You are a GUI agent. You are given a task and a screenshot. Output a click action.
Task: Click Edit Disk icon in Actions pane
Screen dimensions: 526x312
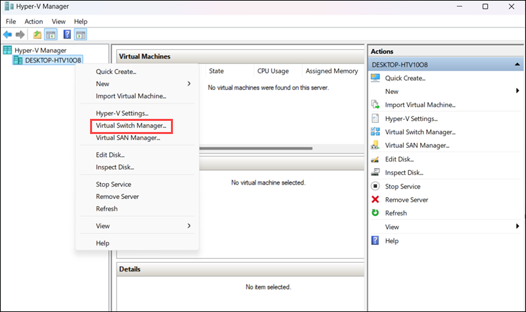(x=375, y=159)
